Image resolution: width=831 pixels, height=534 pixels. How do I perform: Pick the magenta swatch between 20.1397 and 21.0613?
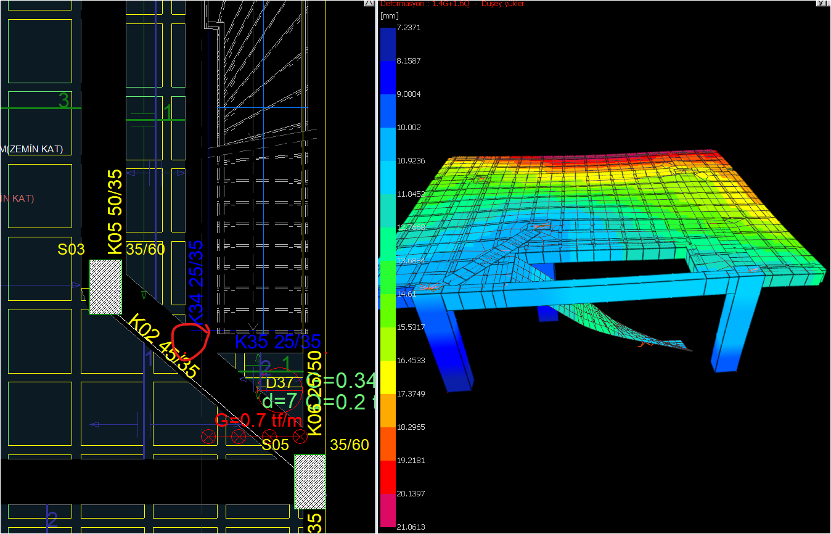point(388,511)
